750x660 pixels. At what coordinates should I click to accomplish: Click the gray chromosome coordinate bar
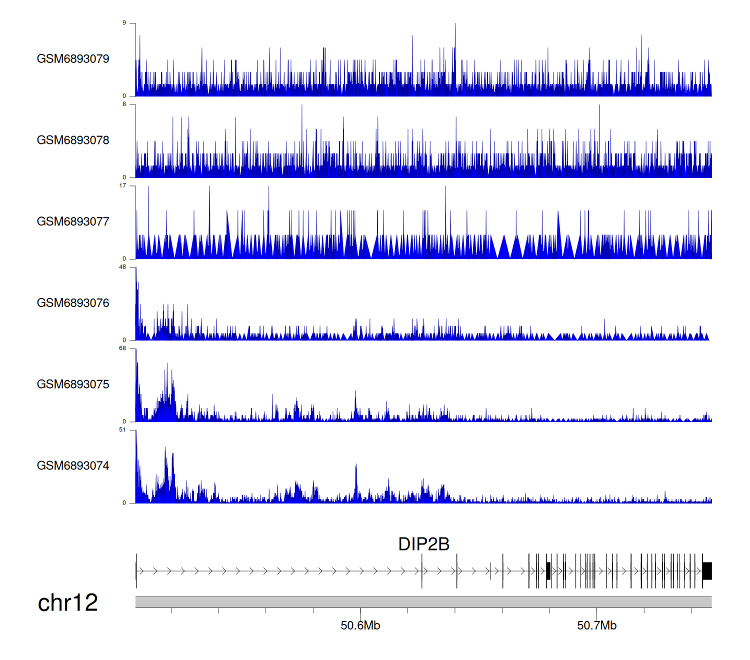coord(423,602)
